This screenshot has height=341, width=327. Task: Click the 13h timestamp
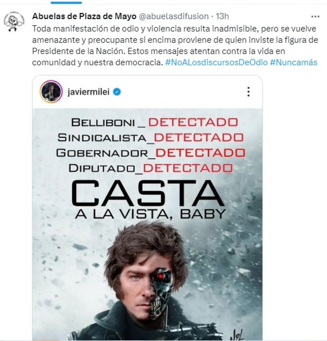pos(222,16)
